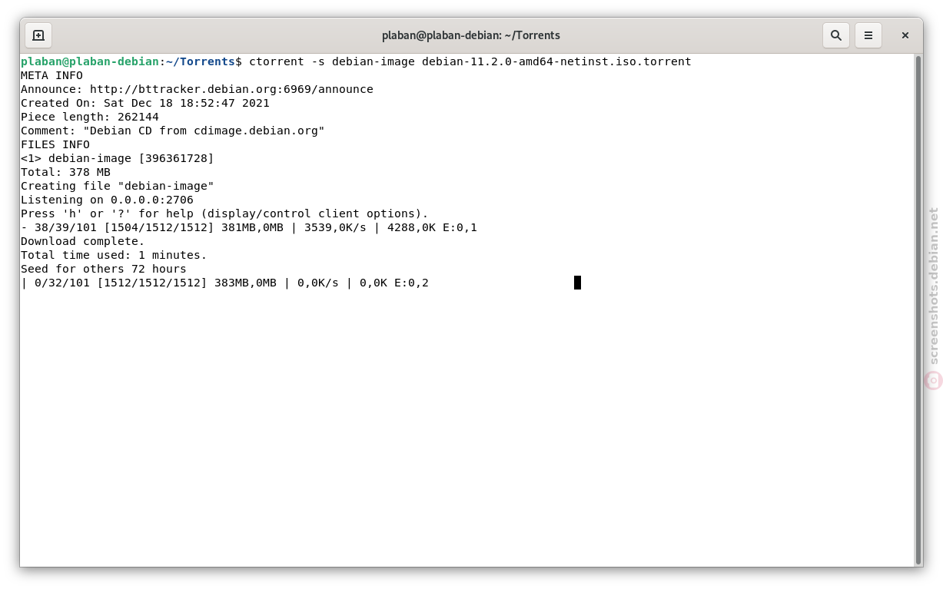Click the 'Created On' date line
943x589 pixels.
click(x=145, y=103)
